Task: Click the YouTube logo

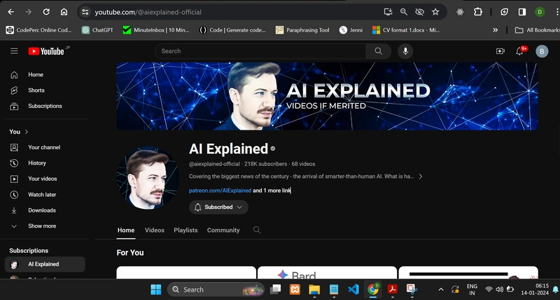Action: [x=46, y=51]
